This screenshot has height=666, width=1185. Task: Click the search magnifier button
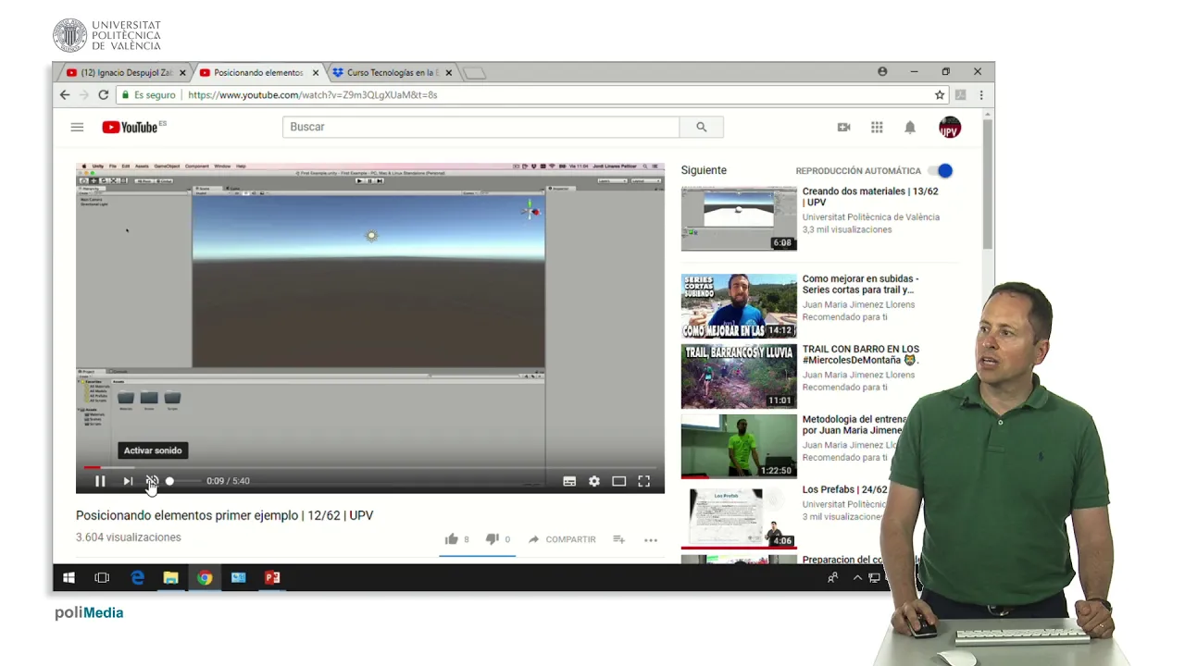pyautogui.click(x=701, y=127)
